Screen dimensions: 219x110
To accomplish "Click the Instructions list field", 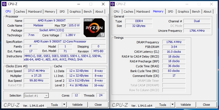I will [x=65, y=58].
